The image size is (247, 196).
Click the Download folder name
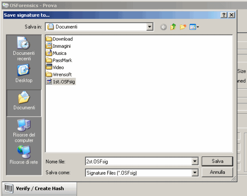tap(63, 39)
